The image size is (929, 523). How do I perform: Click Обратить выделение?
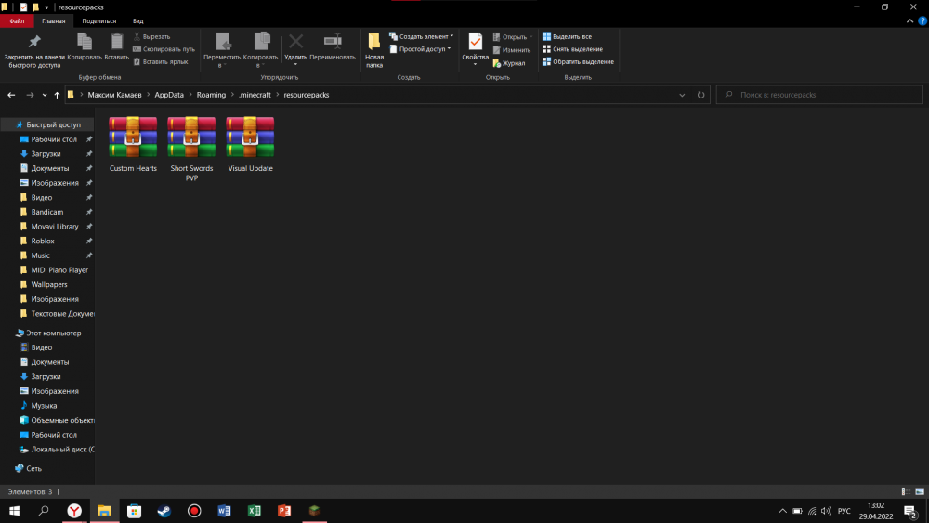click(578, 61)
